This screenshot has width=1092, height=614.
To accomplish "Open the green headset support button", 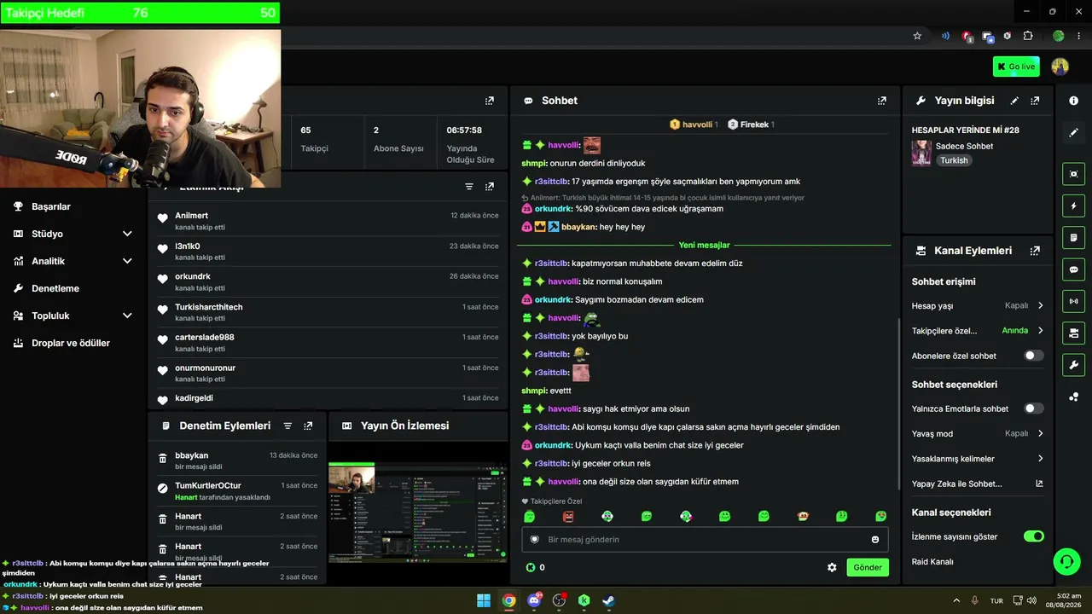I will [x=1066, y=561].
